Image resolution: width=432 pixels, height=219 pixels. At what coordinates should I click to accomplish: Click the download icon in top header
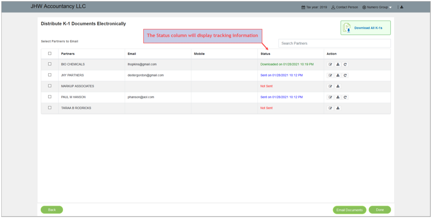[x=402, y=7]
